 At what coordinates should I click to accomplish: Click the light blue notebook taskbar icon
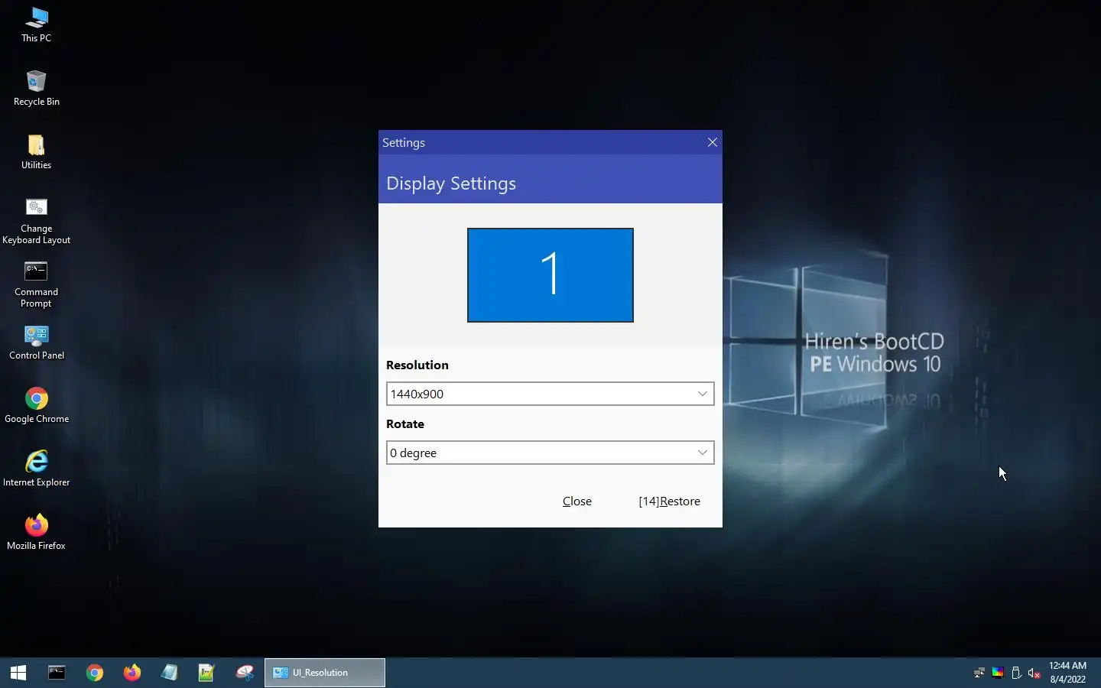click(170, 673)
